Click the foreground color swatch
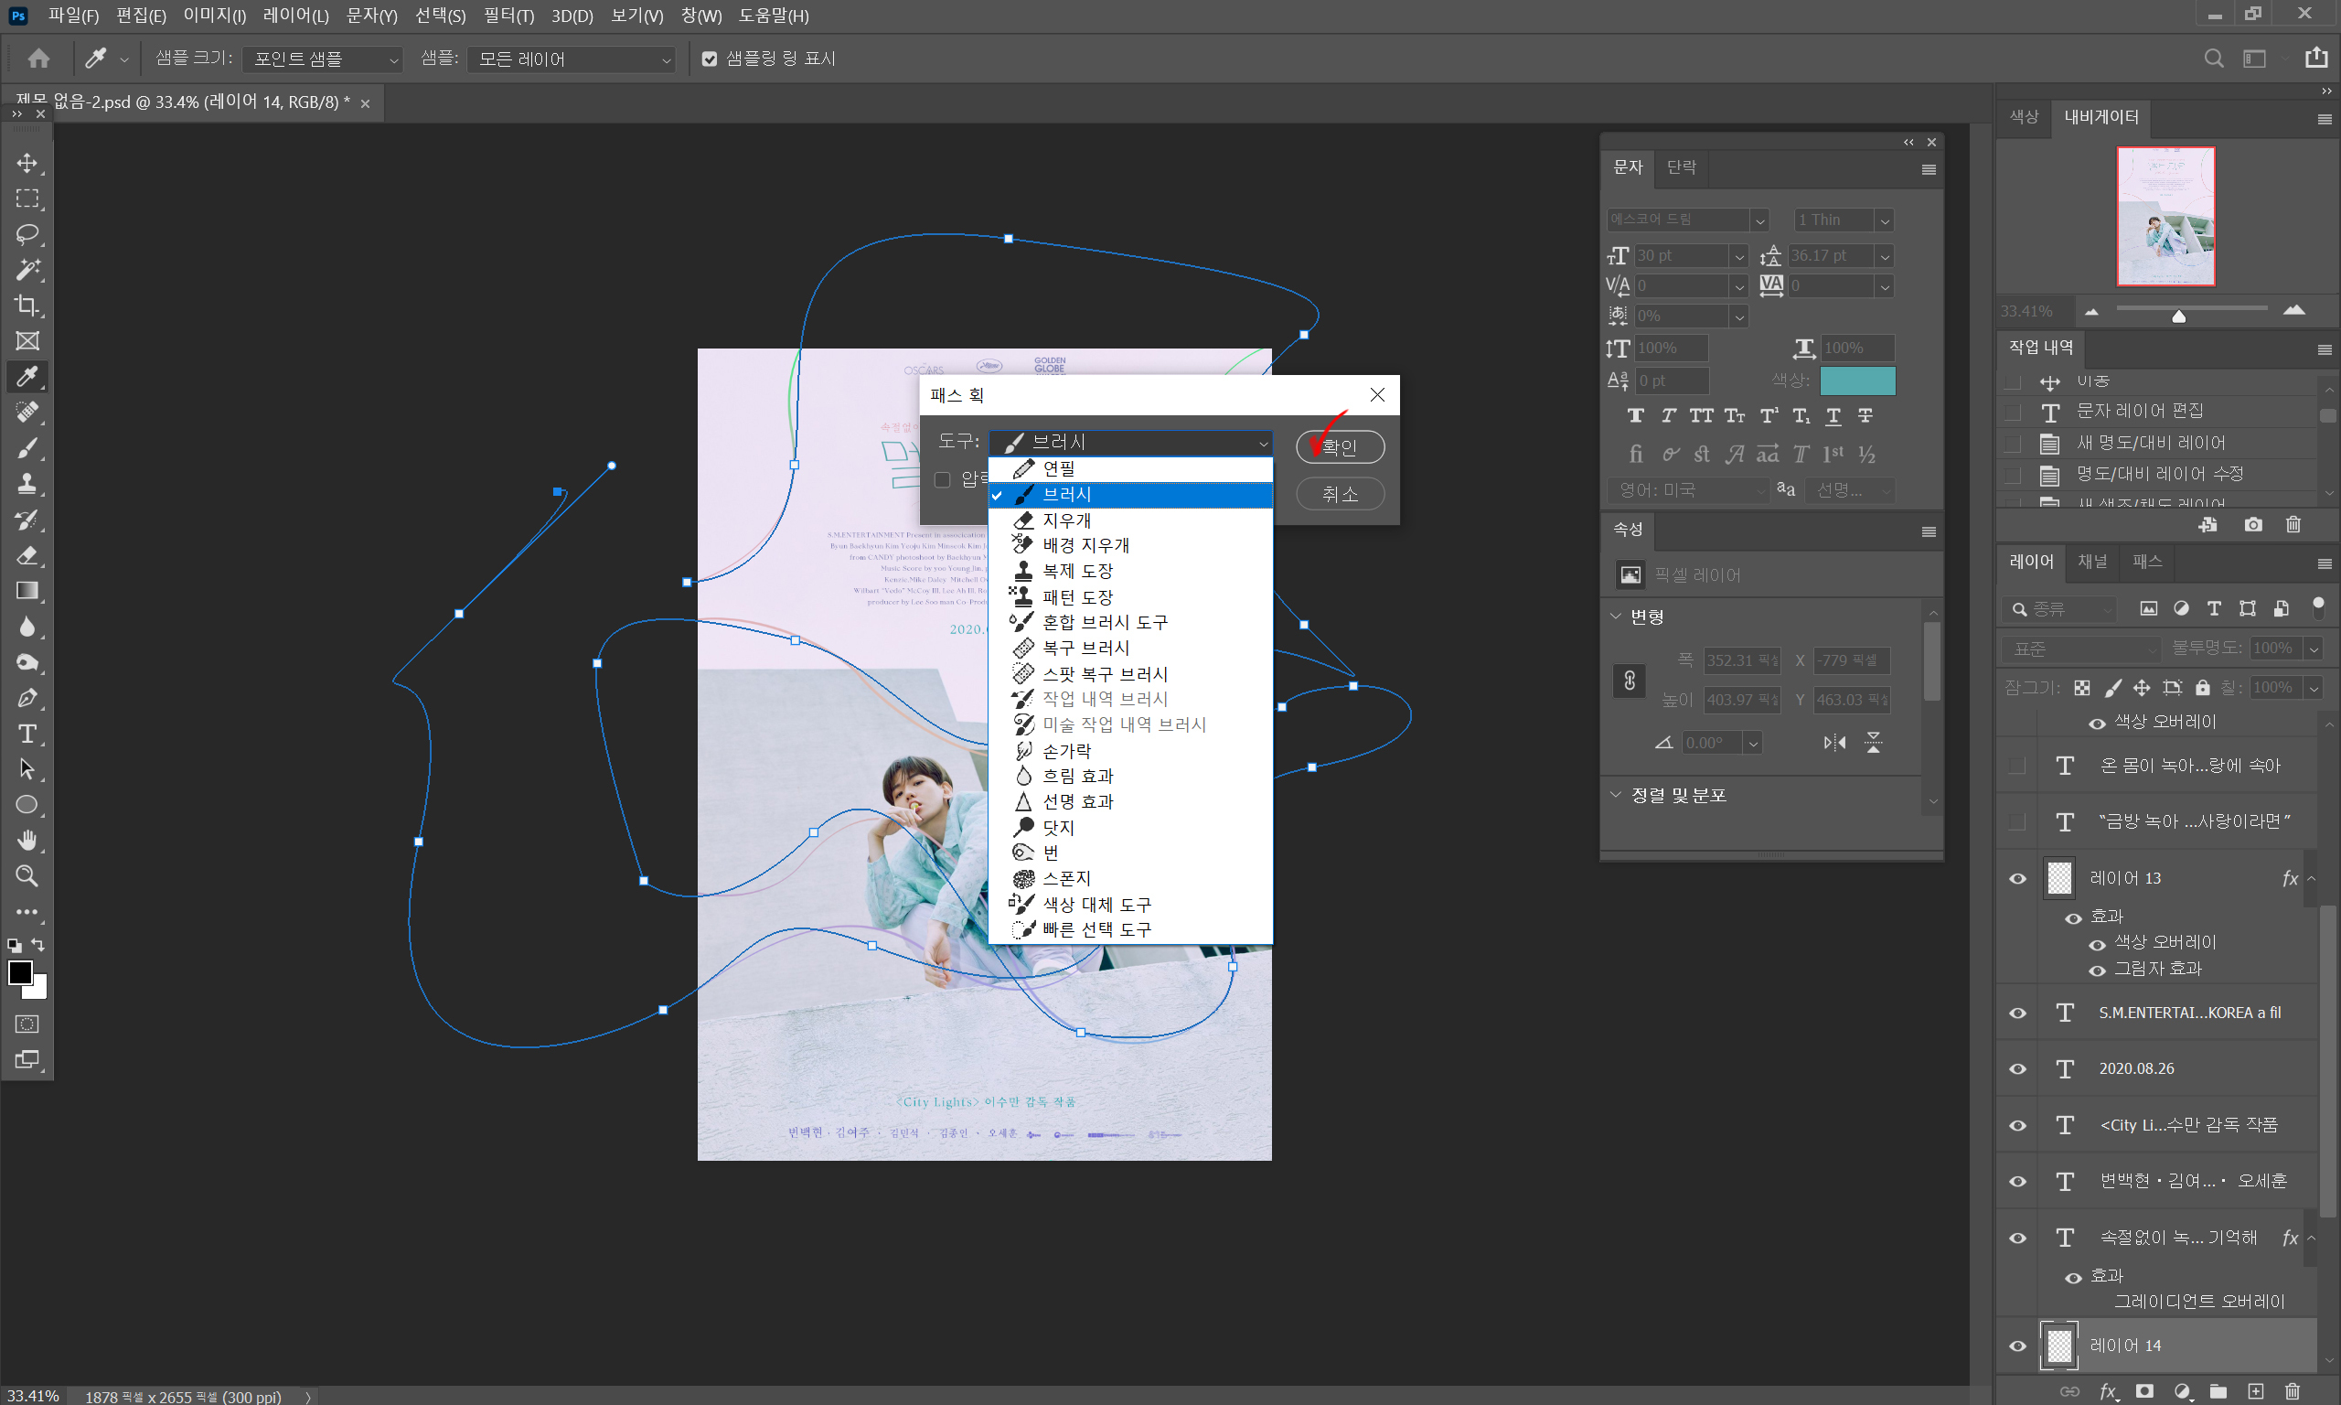This screenshot has width=2341, height=1405. pos(20,972)
